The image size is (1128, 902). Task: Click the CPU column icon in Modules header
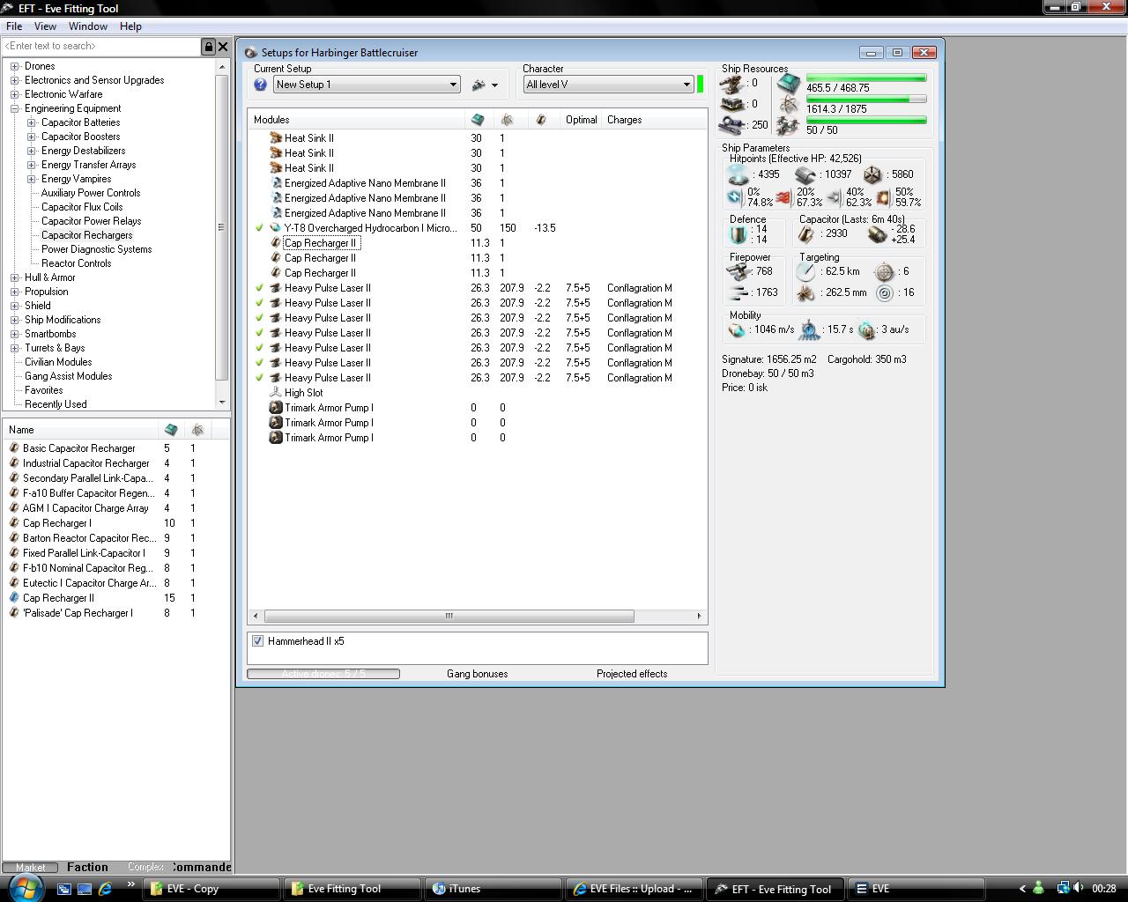[478, 120]
